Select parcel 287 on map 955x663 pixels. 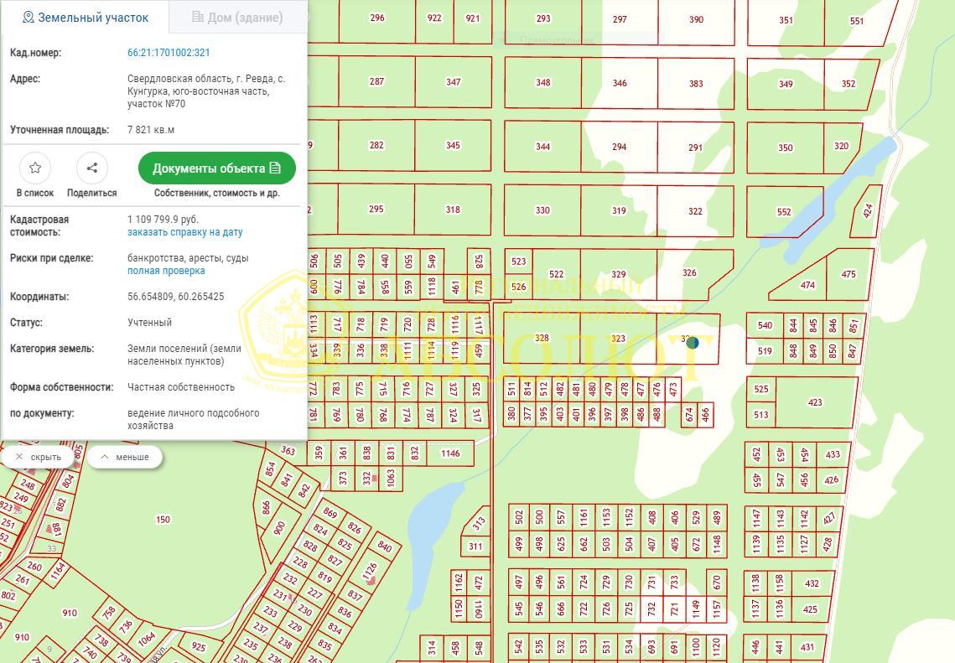coord(376,81)
